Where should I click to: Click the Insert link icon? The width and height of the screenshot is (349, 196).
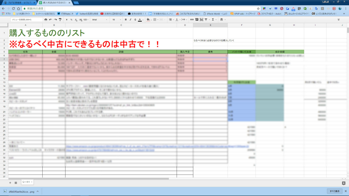(x=192, y=20)
